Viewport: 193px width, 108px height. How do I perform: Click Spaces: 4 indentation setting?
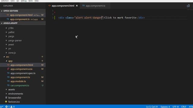165,107
